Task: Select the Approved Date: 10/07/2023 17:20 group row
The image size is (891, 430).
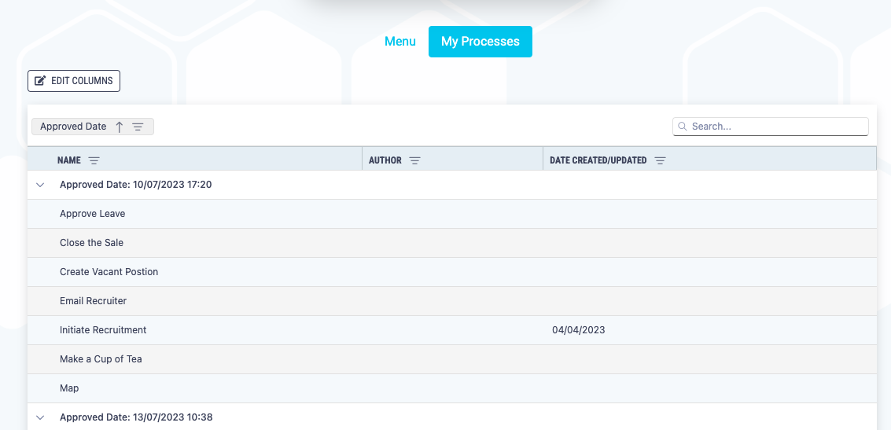Action: (x=451, y=185)
